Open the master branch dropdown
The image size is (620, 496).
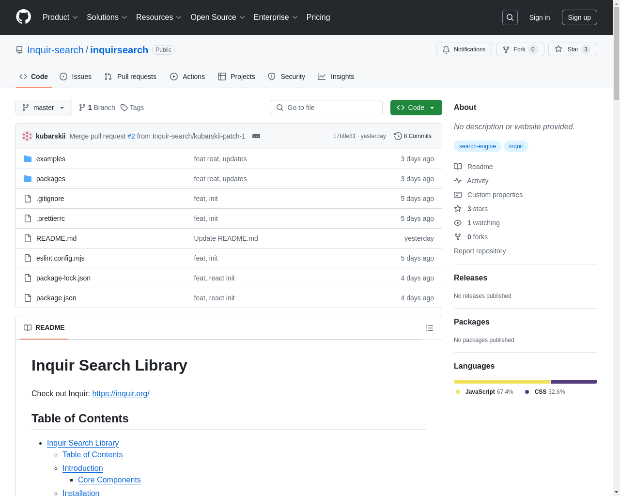click(x=44, y=108)
